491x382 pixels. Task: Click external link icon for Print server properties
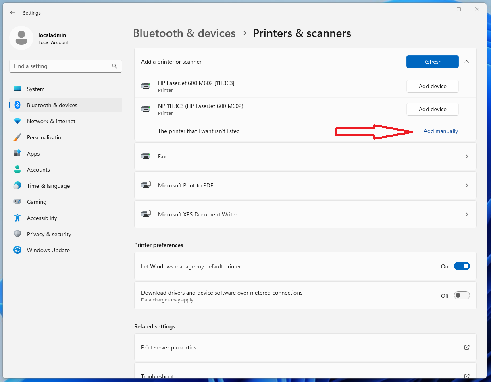point(467,347)
